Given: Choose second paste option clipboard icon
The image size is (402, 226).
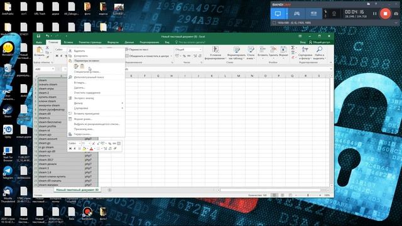Looking at the screenshot, I should 82,67.
